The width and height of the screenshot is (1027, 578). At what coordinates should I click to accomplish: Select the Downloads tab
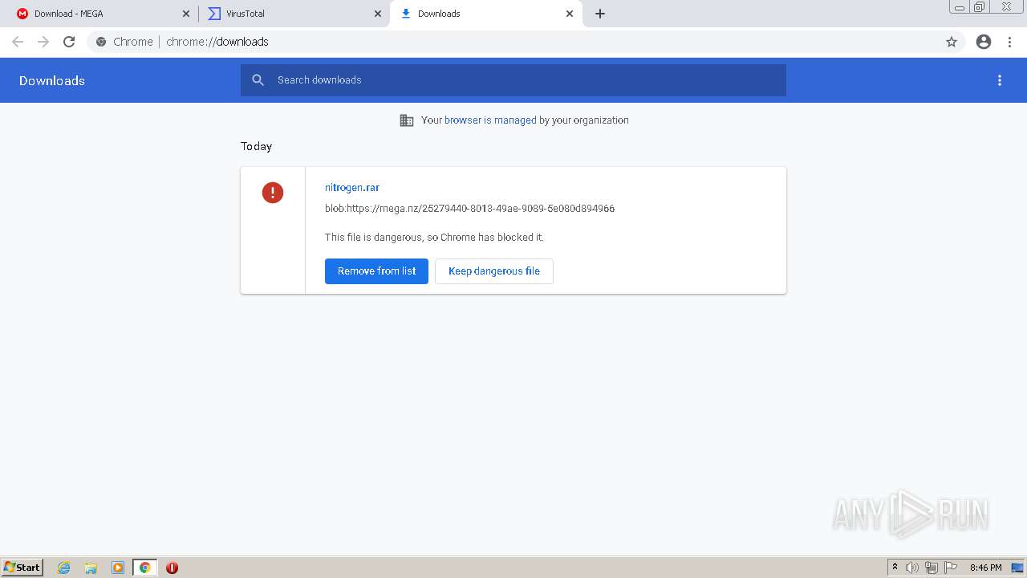pos(485,14)
